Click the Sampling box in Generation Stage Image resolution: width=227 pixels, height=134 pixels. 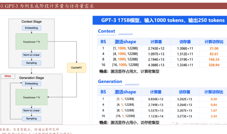coord(32,118)
